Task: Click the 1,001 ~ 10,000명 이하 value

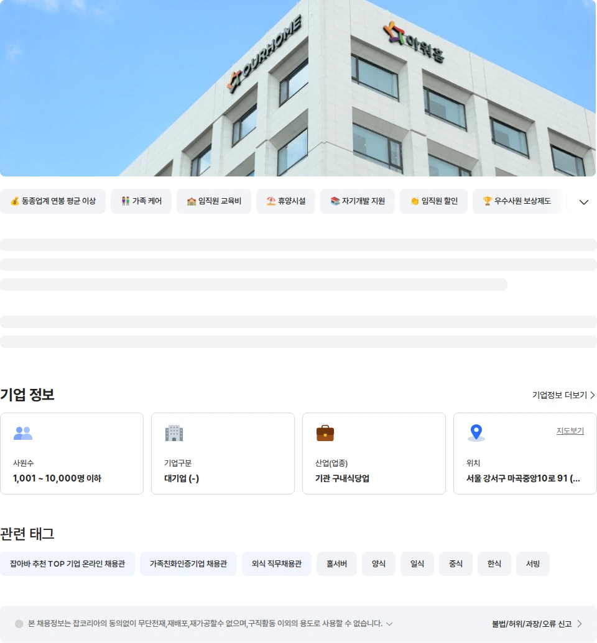Action: [x=57, y=478]
